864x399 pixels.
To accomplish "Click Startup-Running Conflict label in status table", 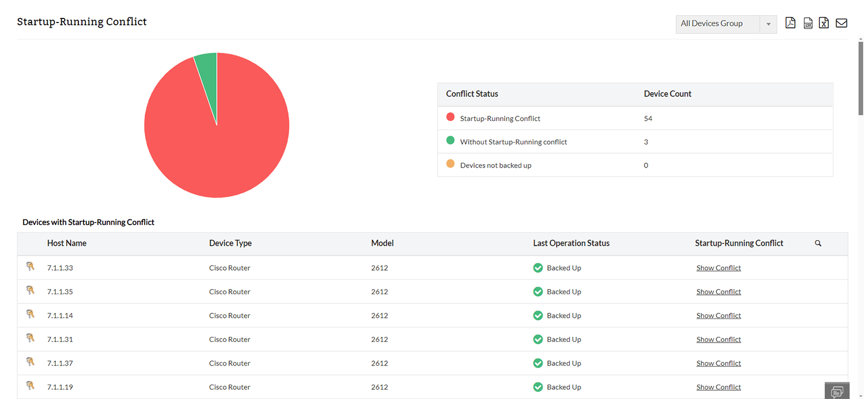I will [500, 119].
